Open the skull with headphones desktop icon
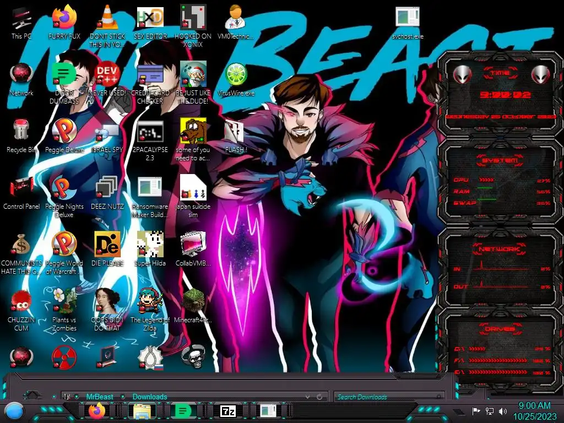This screenshot has width=564, height=423. 193,357
